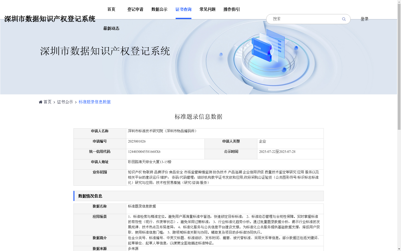Click the 申请人类型 label cell
The image size is (401, 251).
click(x=231, y=144)
